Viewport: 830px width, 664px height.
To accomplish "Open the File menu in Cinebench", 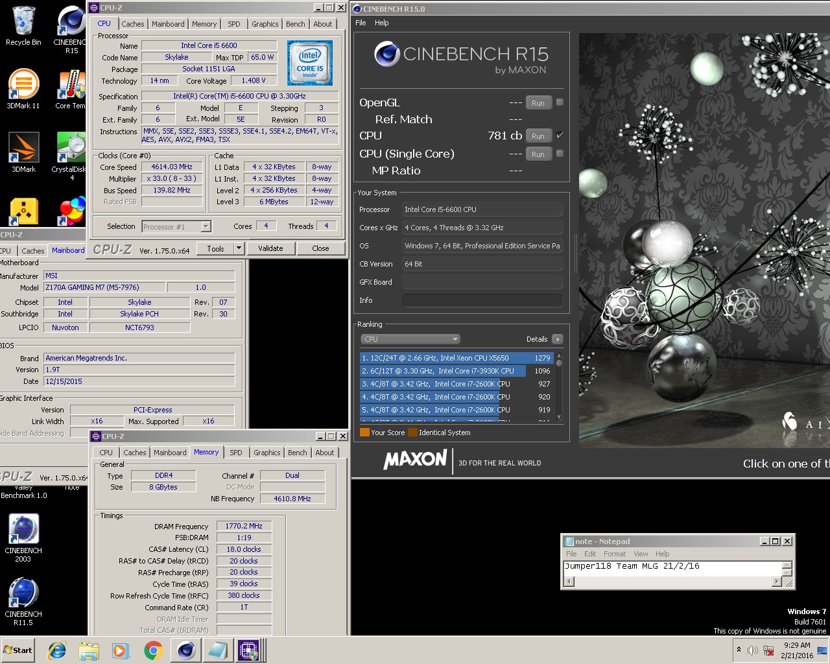I will (x=361, y=23).
